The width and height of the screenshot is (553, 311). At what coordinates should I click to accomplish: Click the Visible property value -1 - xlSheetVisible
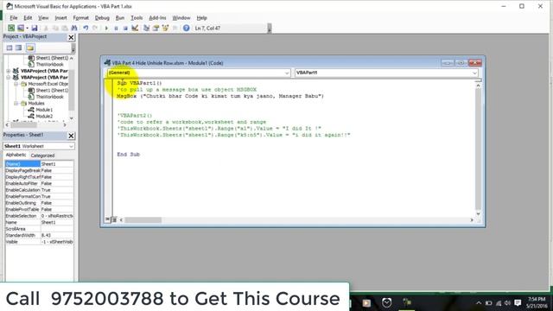point(57,242)
